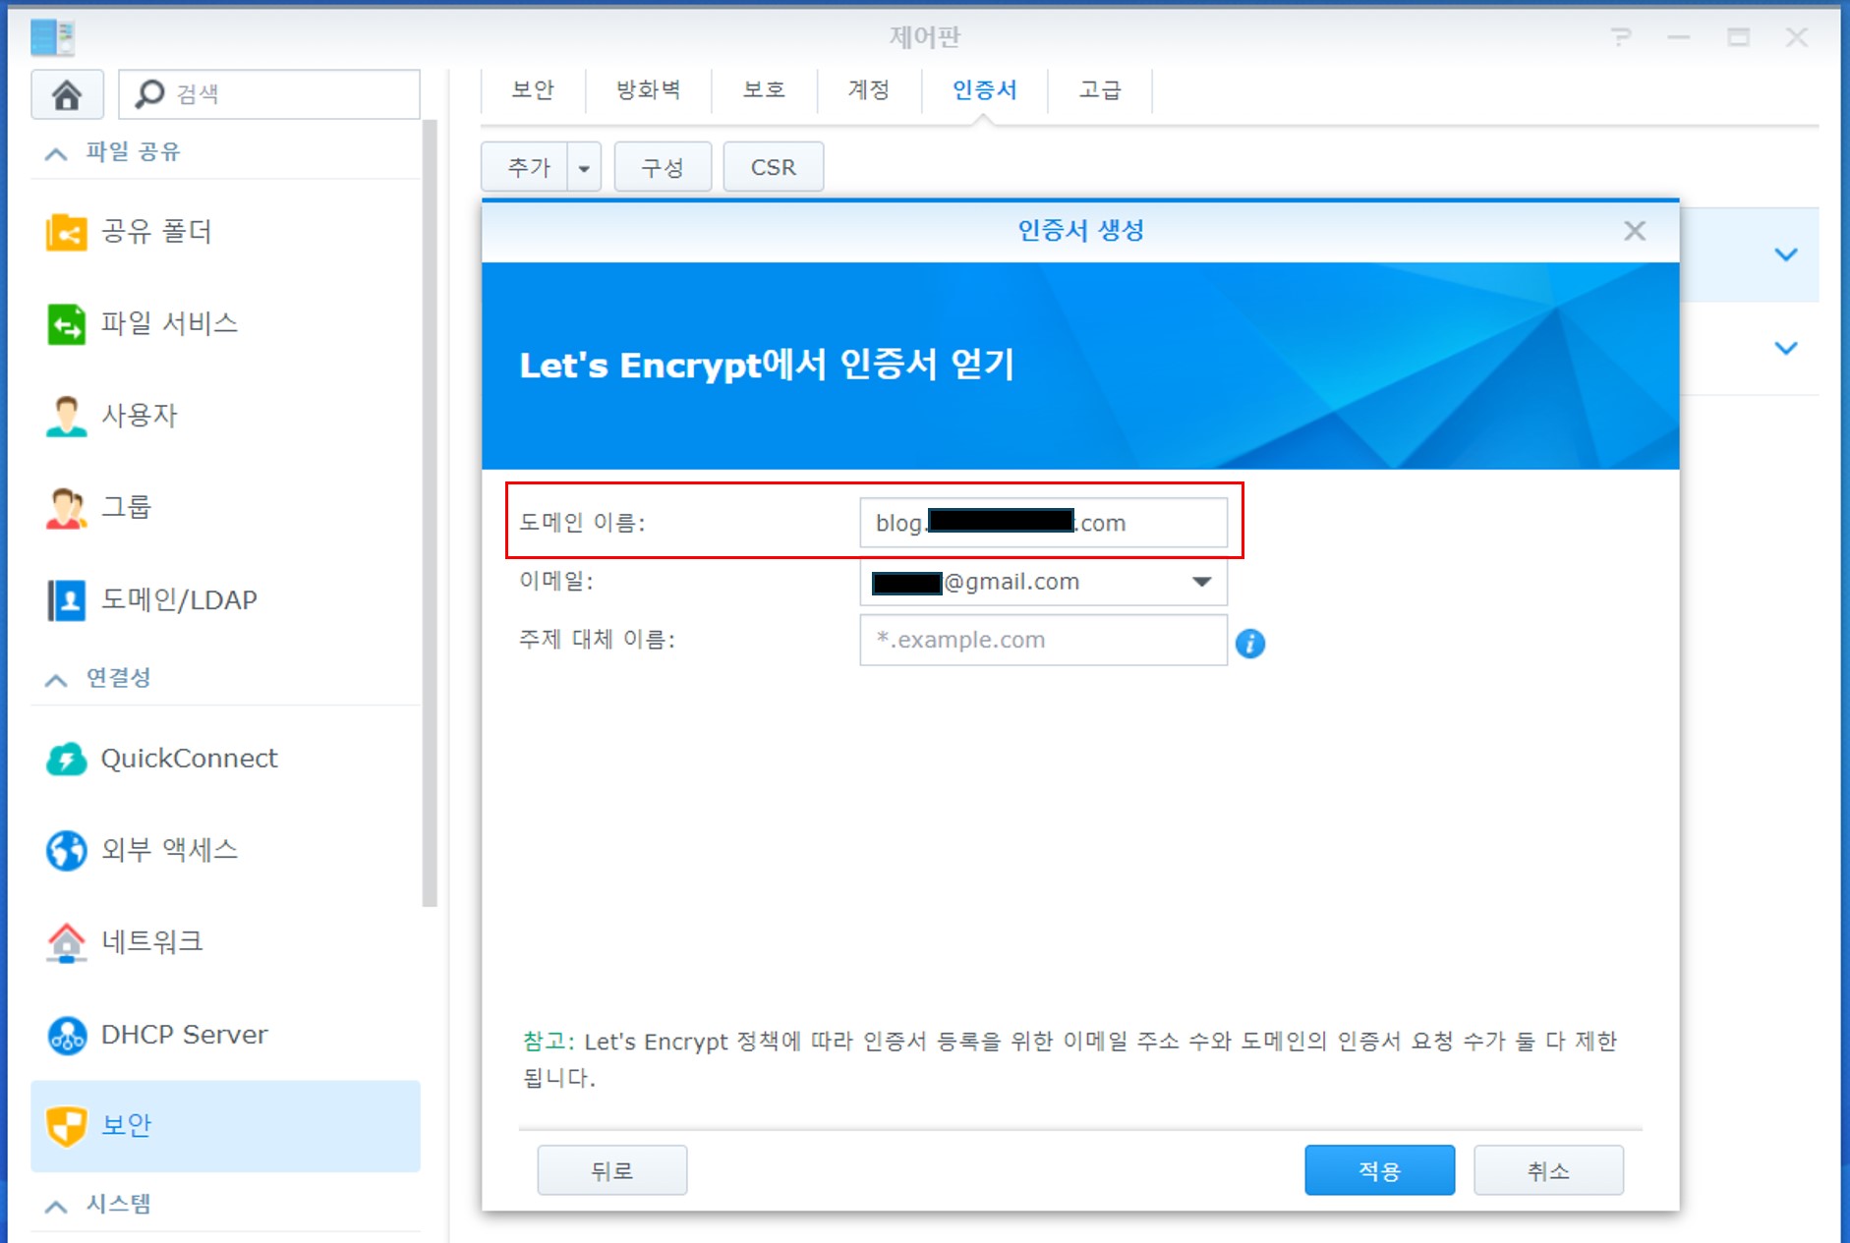1850x1243 pixels.
Task: Open the 네트워크 house icon
Action: coord(67,942)
